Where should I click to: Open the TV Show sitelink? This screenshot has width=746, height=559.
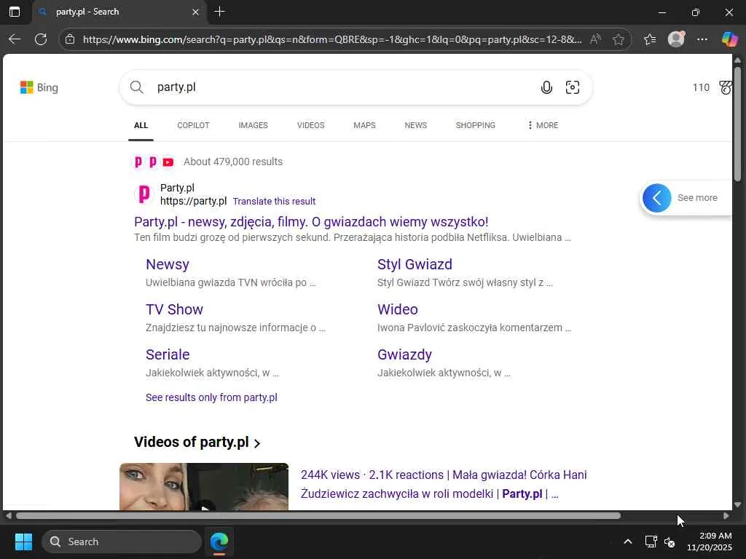[x=174, y=309]
